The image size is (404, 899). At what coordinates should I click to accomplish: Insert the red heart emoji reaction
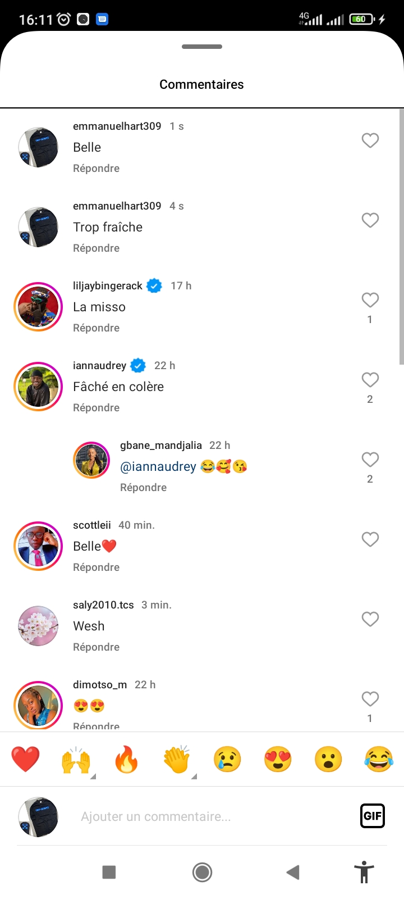tap(25, 759)
